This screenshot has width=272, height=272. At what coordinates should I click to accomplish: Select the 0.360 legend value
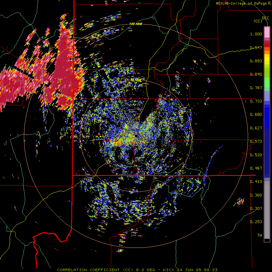tap(256, 195)
